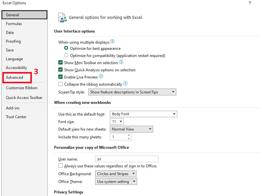Uncheck Show Quick Analysis options on selection
The image size is (262, 196).
[60, 70]
